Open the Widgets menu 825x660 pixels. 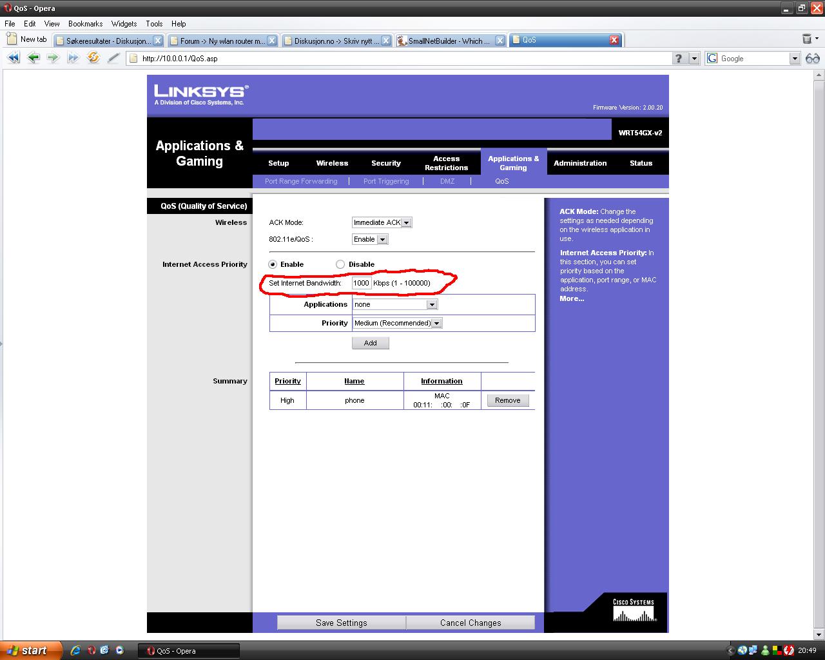tap(124, 24)
